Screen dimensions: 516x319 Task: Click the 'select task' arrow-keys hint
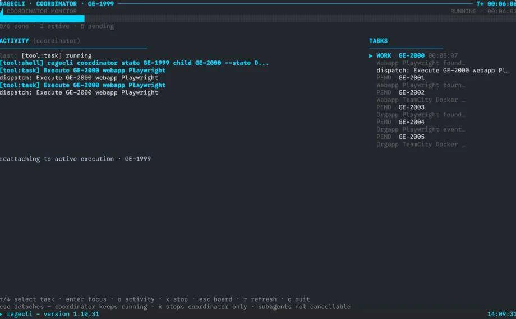pyautogui.click(x=27, y=299)
